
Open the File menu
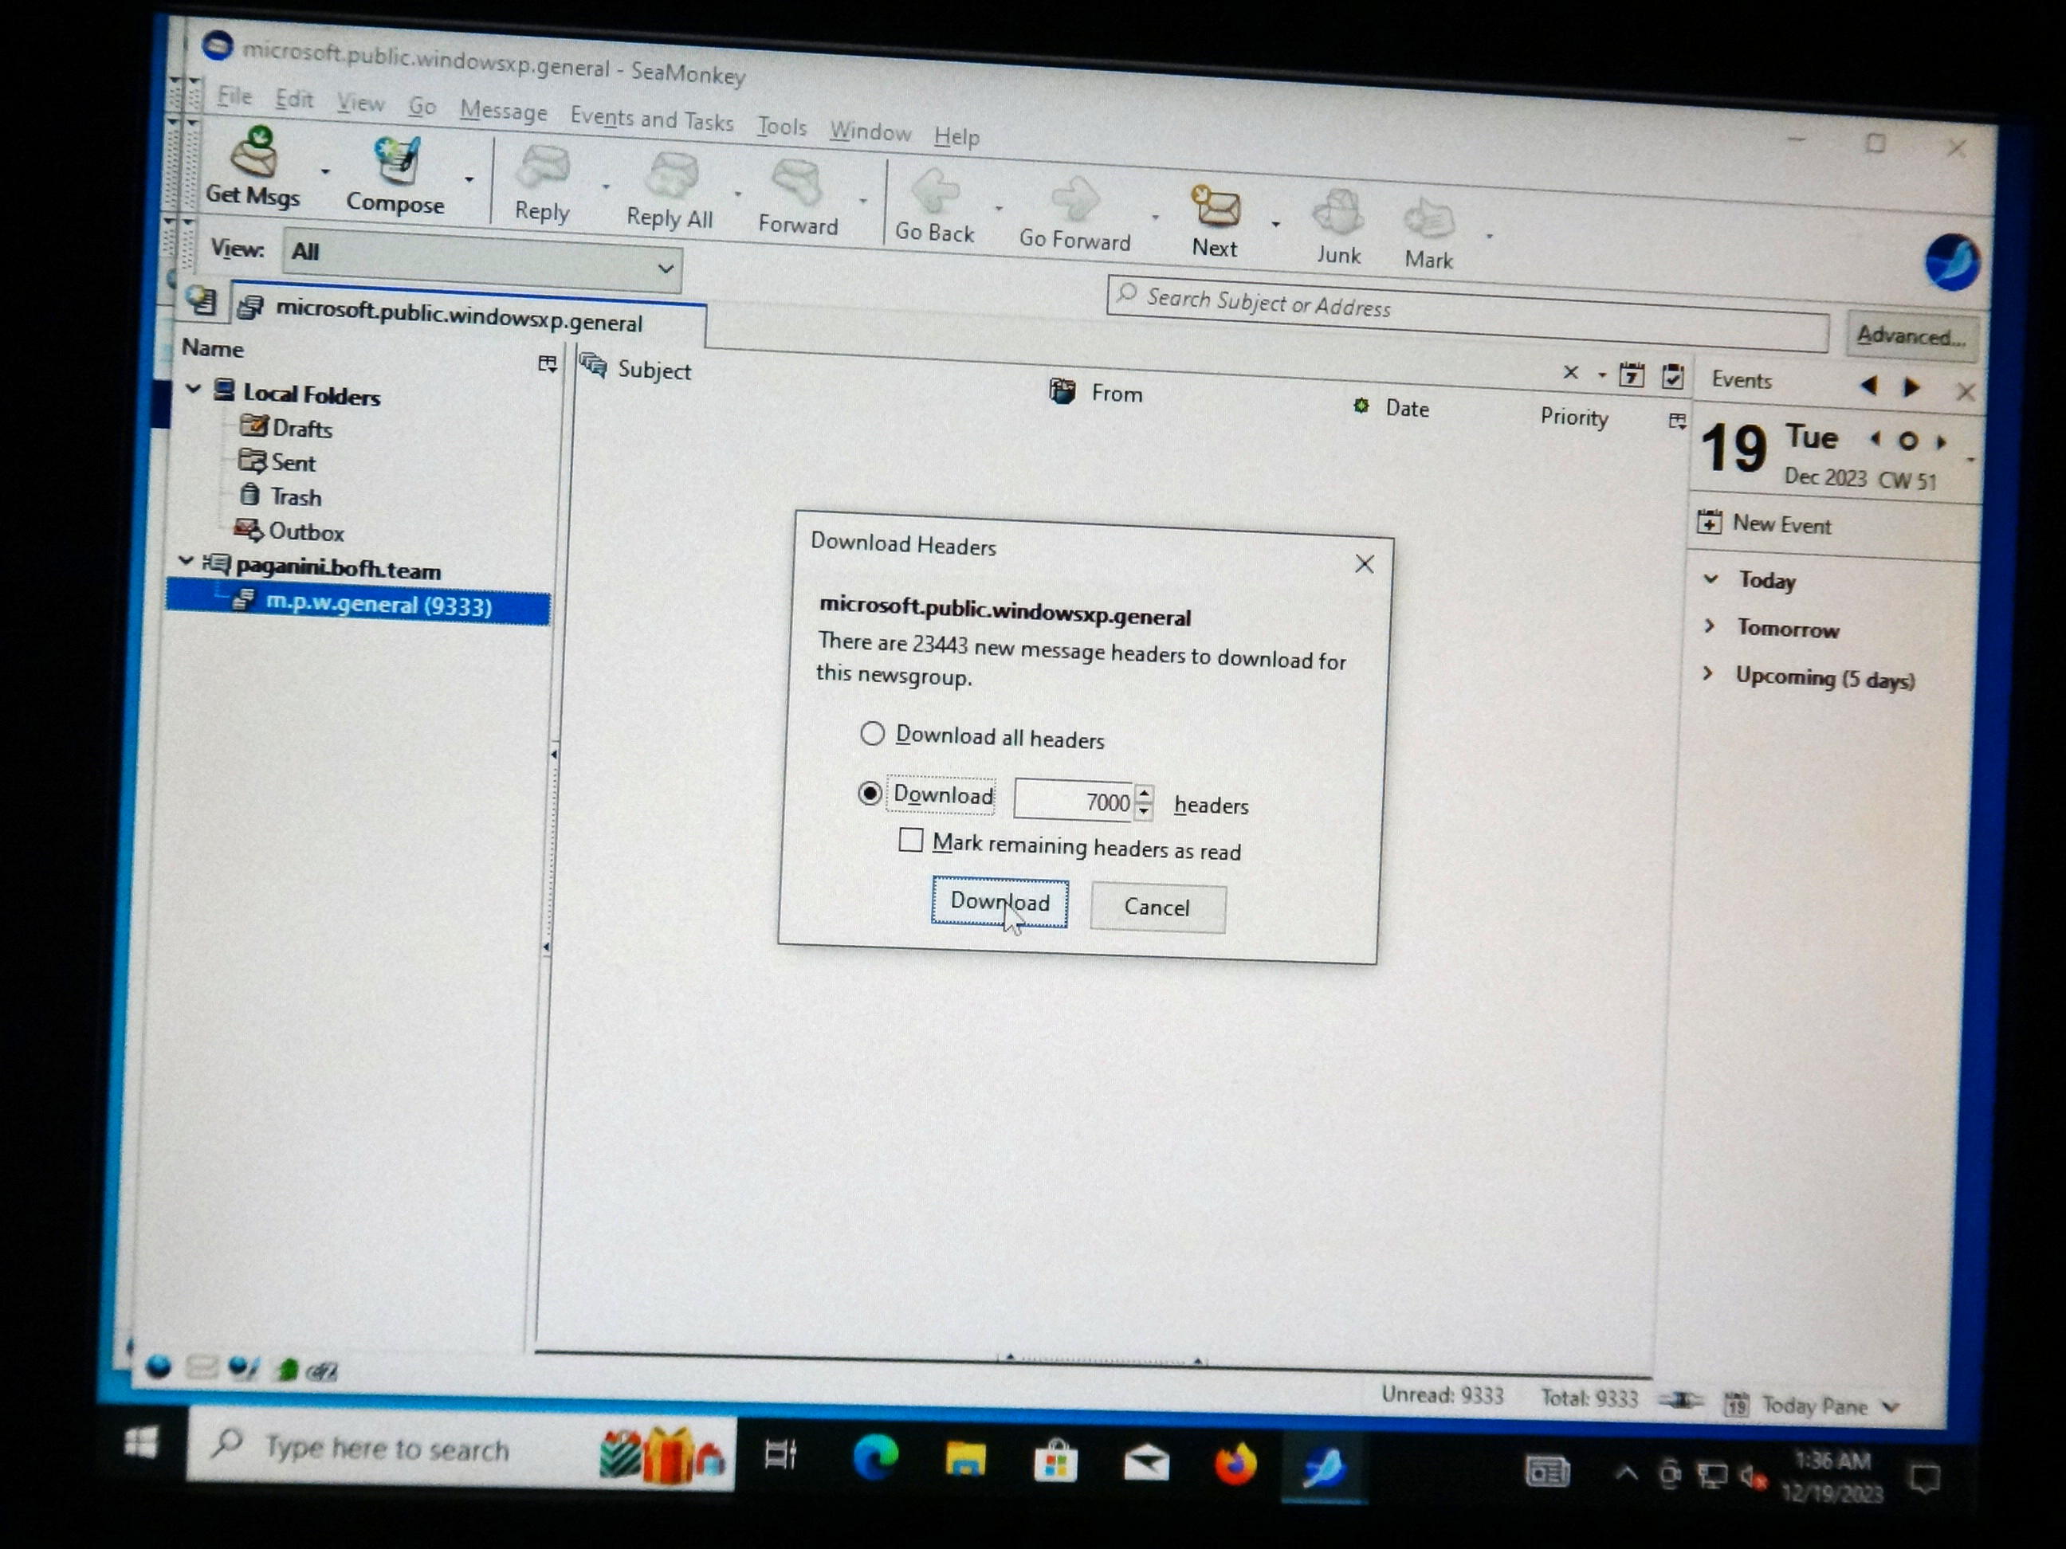234,96
